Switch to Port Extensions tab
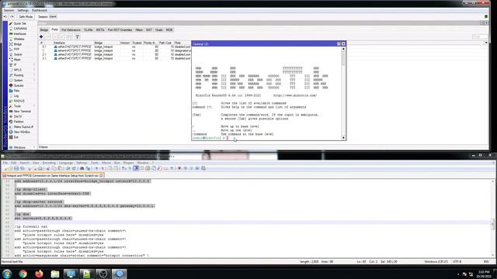This screenshot has height=279, width=497. point(71,29)
